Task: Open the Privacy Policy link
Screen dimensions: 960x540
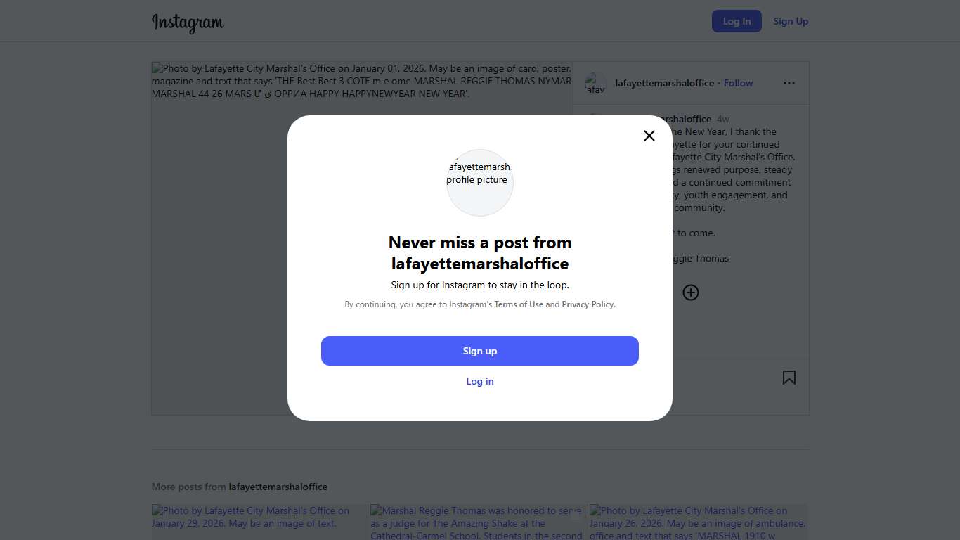Action: (x=588, y=304)
